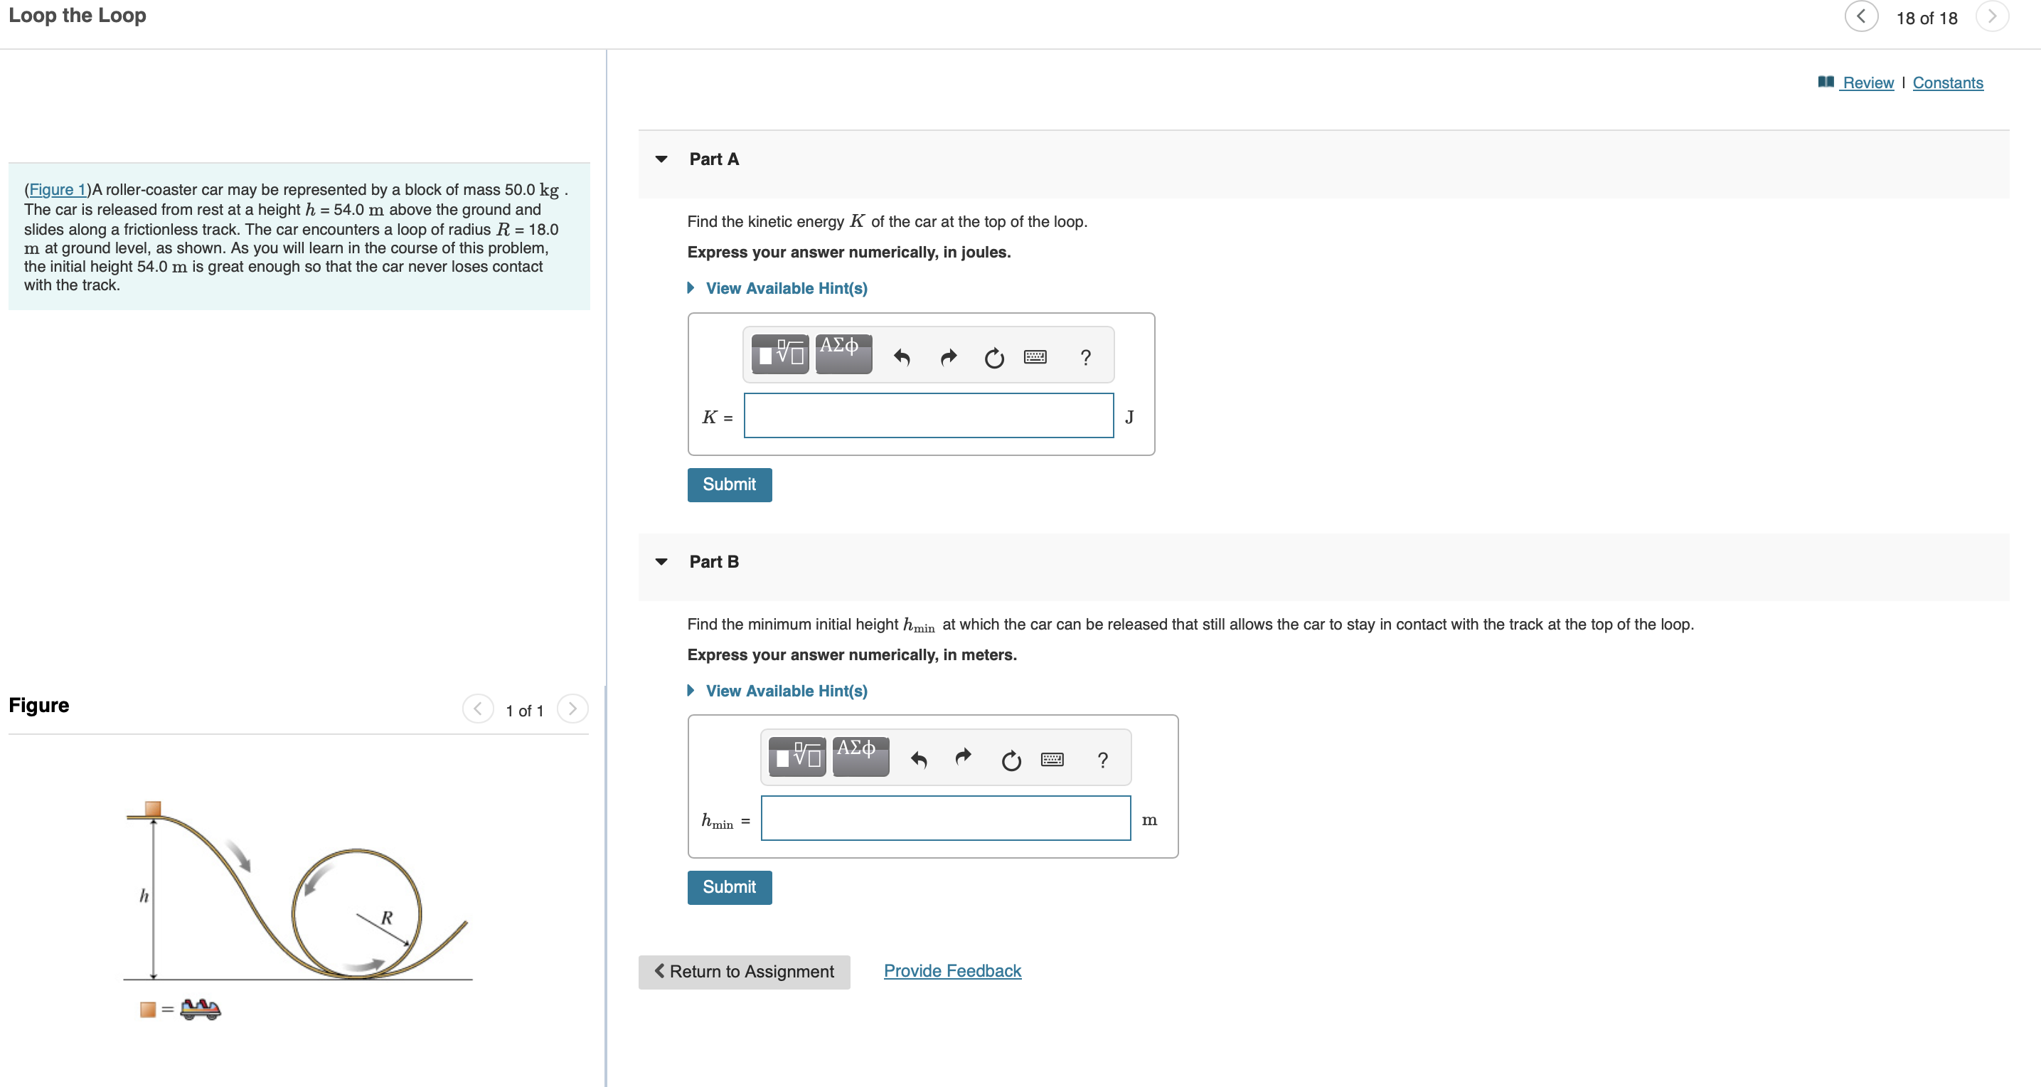Submit the answer for Part A

pyautogui.click(x=730, y=484)
